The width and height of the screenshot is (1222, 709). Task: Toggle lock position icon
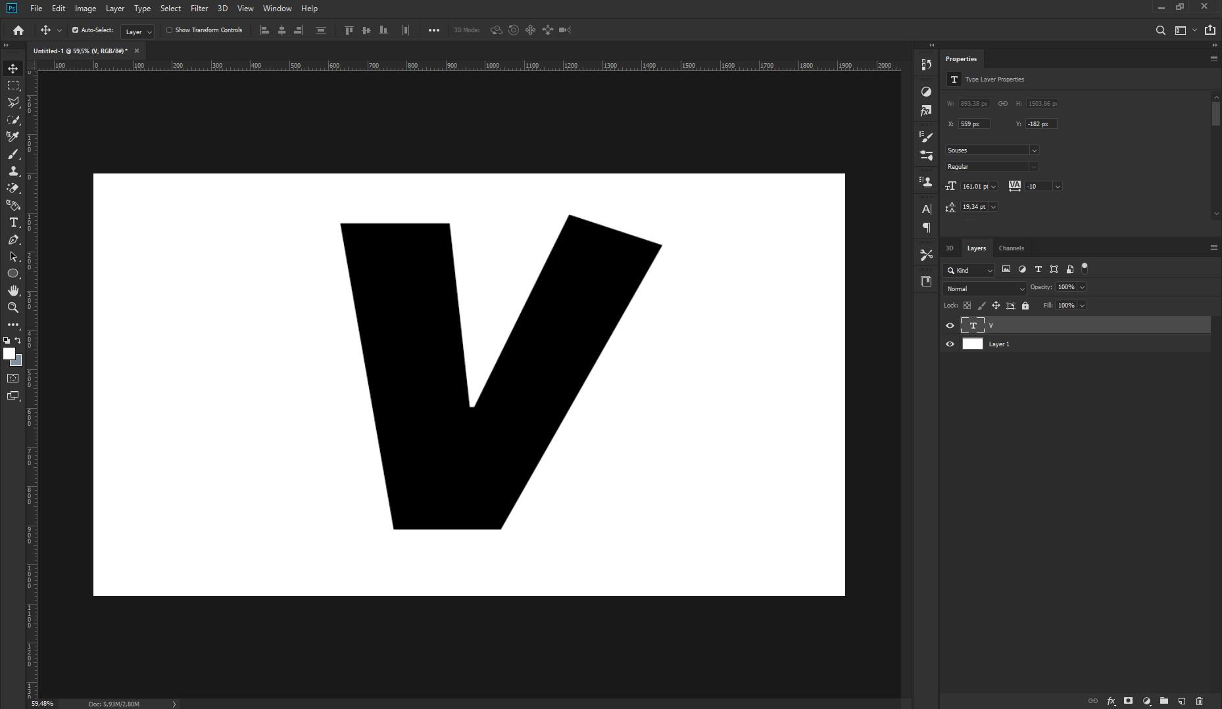click(996, 306)
